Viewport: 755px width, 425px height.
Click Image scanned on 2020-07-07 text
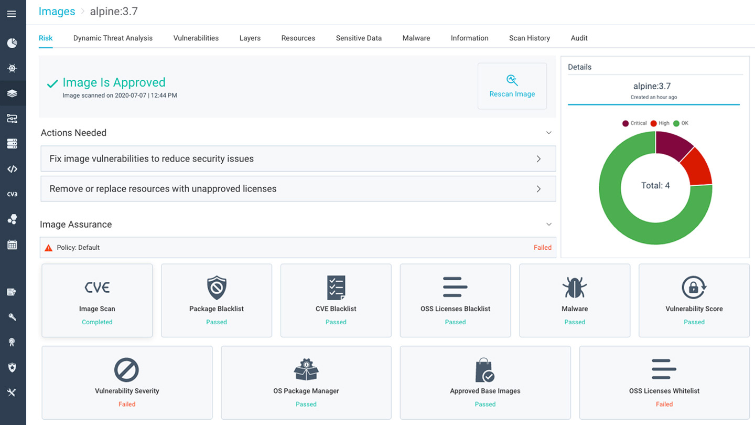pos(120,95)
